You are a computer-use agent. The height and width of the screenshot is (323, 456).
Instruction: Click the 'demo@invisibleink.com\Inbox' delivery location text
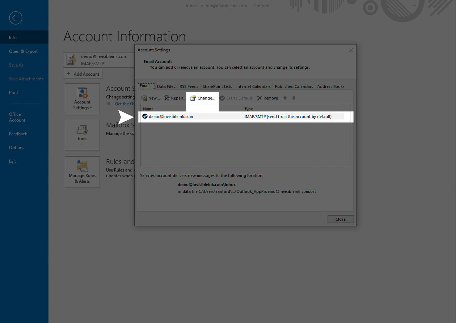[206, 185]
